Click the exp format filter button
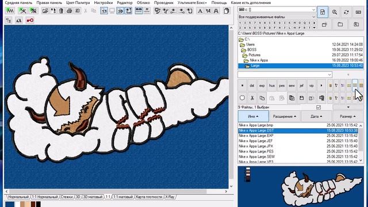 [x=262, y=86]
